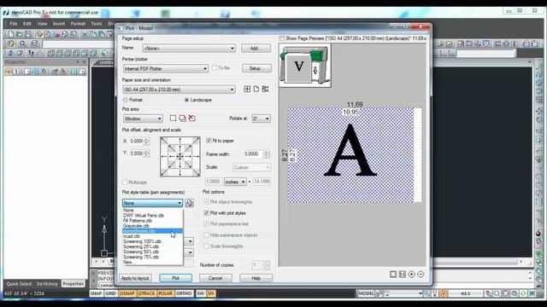Open the File menu in nanoCAD

tap(14, 24)
